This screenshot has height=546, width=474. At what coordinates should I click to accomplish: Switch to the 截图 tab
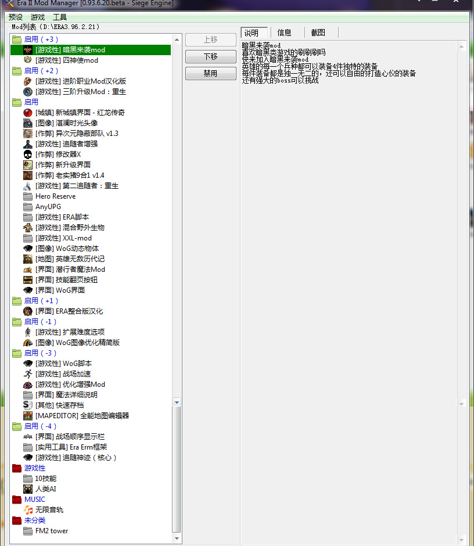pyautogui.click(x=318, y=33)
